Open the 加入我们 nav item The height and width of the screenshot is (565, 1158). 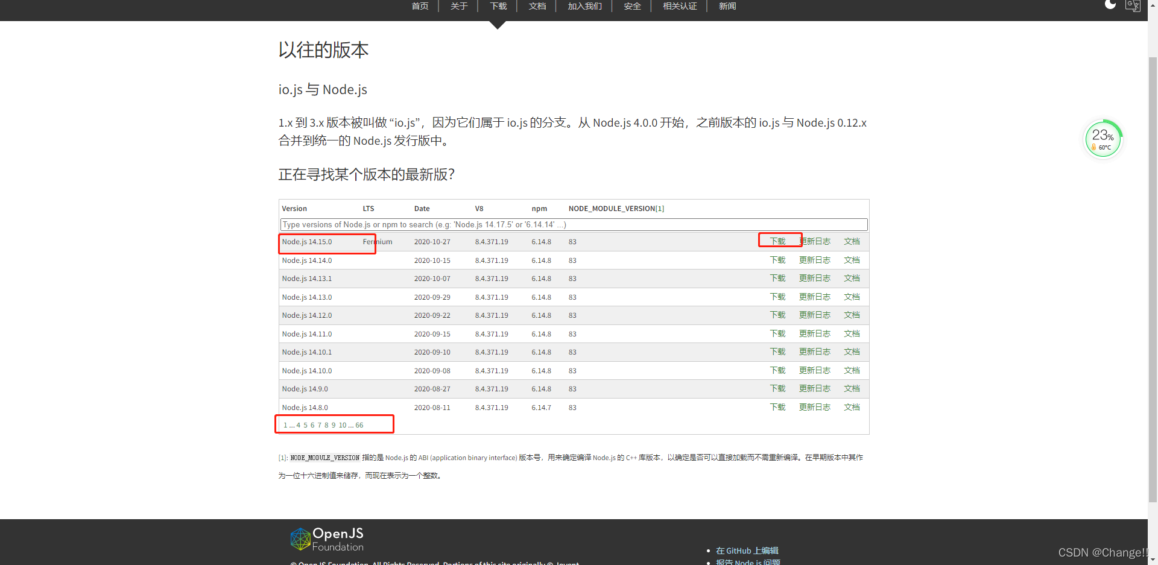tap(584, 6)
